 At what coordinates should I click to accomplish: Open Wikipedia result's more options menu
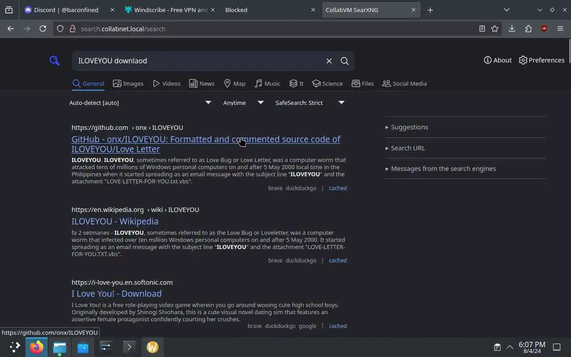[x=323, y=261]
